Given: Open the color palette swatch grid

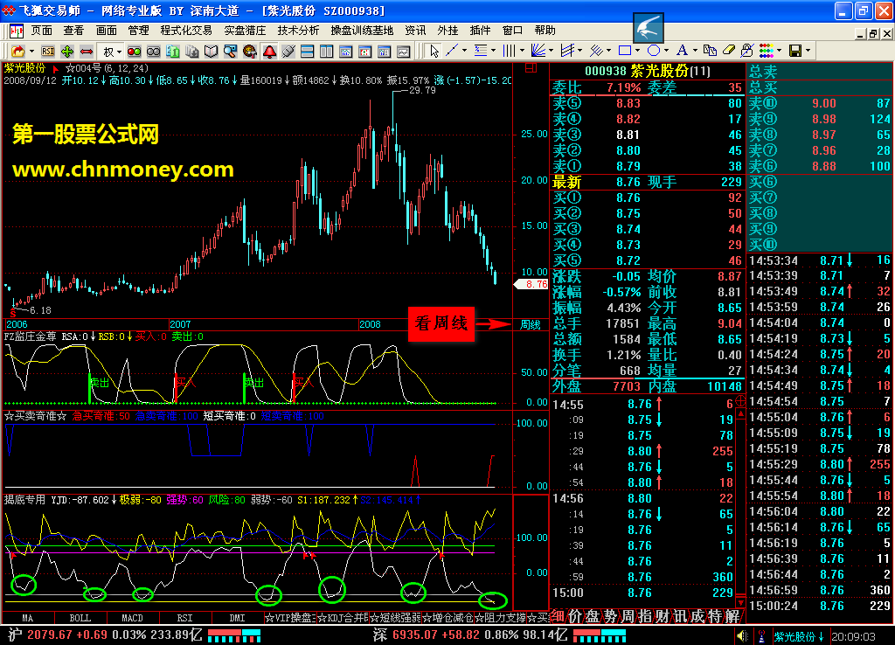Looking at the screenshot, I should tap(766, 51).
